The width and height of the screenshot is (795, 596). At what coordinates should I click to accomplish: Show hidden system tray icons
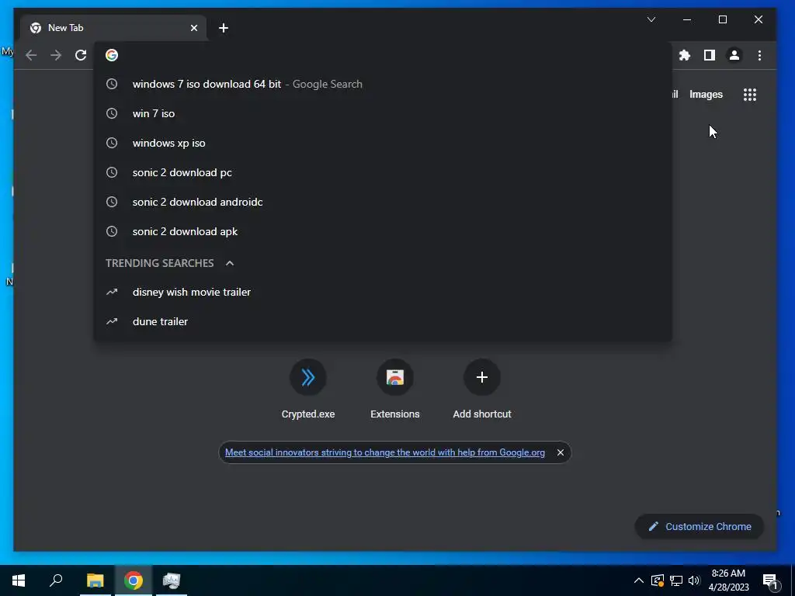click(x=639, y=580)
